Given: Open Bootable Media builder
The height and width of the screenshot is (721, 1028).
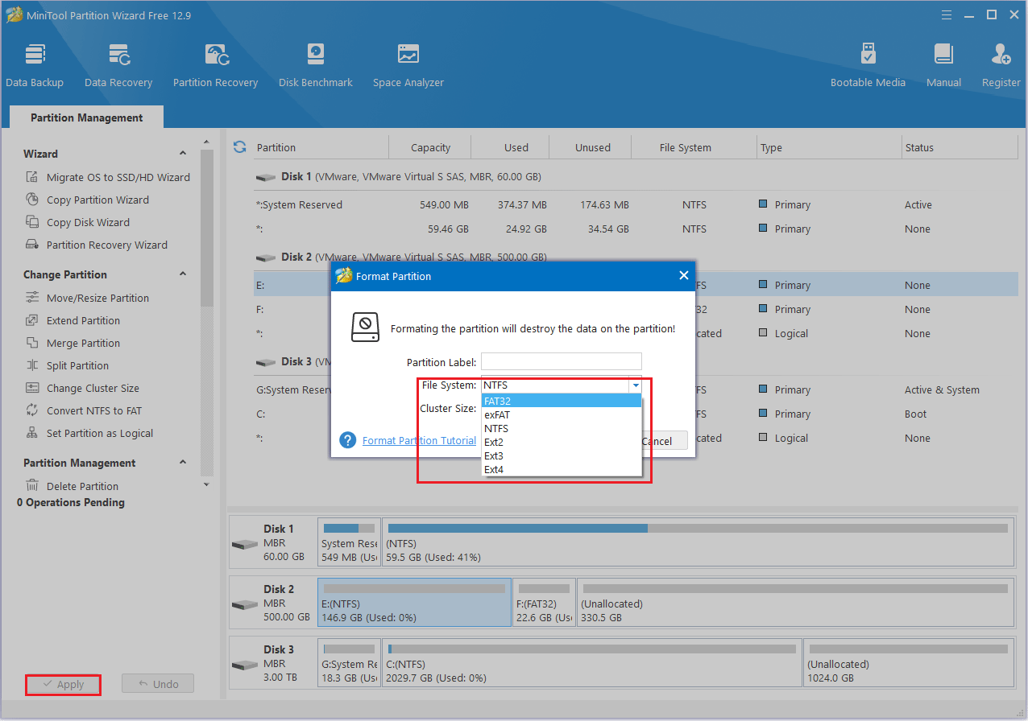Looking at the screenshot, I should click(868, 66).
